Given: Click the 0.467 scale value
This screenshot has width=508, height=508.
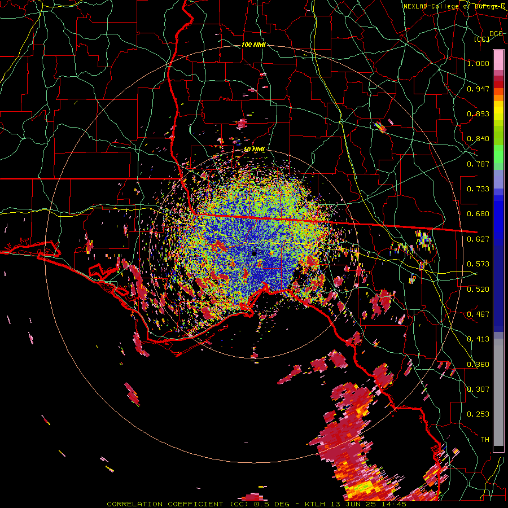Looking at the screenshot, I should (478, 314).
